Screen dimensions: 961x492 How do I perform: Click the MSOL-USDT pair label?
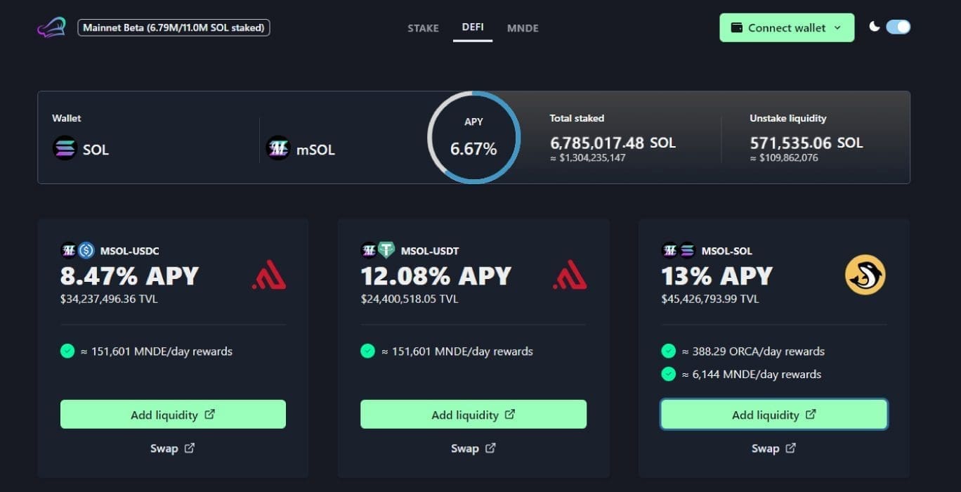[430, 251]
